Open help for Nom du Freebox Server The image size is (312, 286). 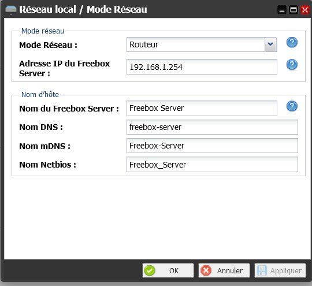coord(292,106)
